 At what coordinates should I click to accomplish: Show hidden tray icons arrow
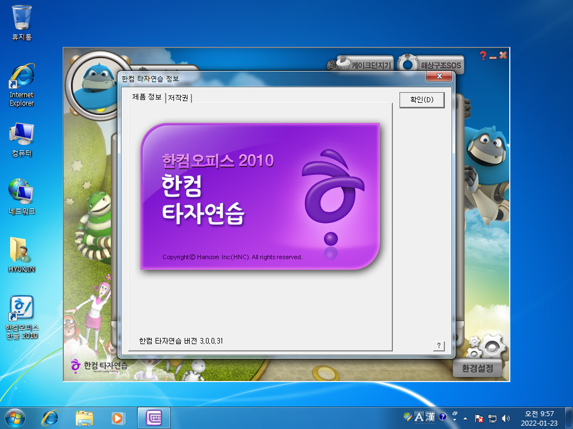click(465, 418)
